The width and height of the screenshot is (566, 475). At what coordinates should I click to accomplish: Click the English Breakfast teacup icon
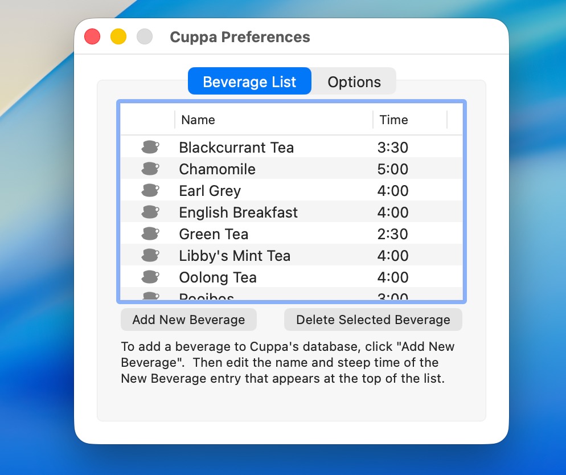coord(150,212)
